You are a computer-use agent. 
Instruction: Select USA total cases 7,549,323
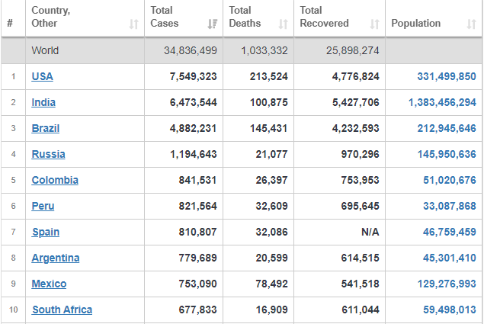tap(194, 76)
